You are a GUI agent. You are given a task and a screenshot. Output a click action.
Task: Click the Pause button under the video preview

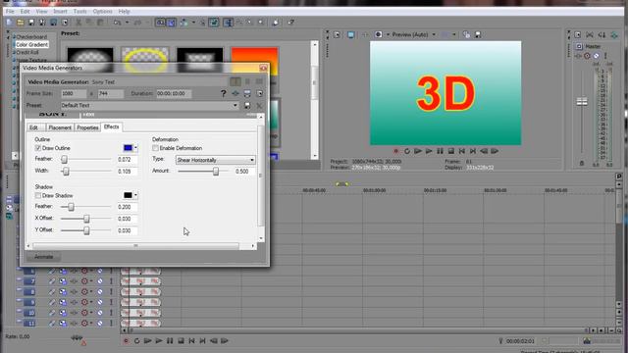click(x=440, y=151)
